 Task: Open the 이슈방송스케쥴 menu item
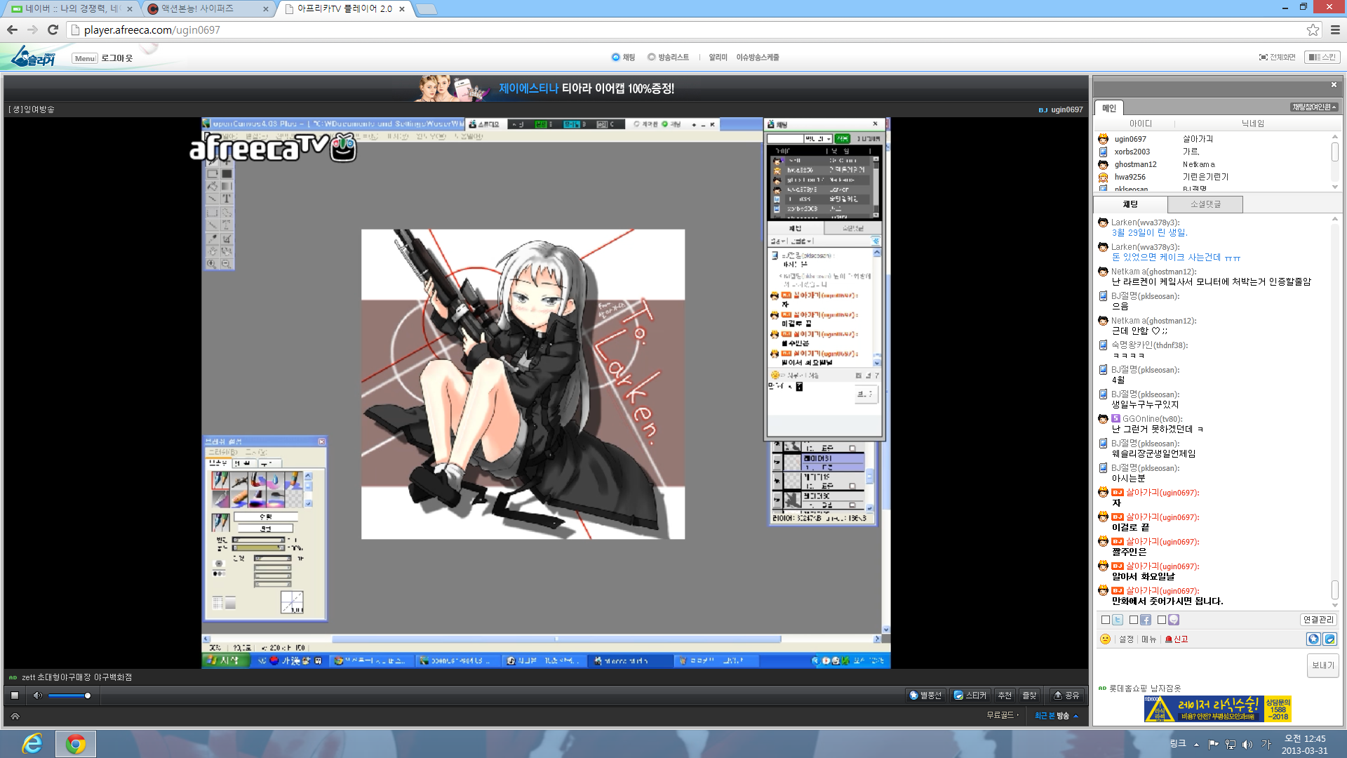(757, 58)
